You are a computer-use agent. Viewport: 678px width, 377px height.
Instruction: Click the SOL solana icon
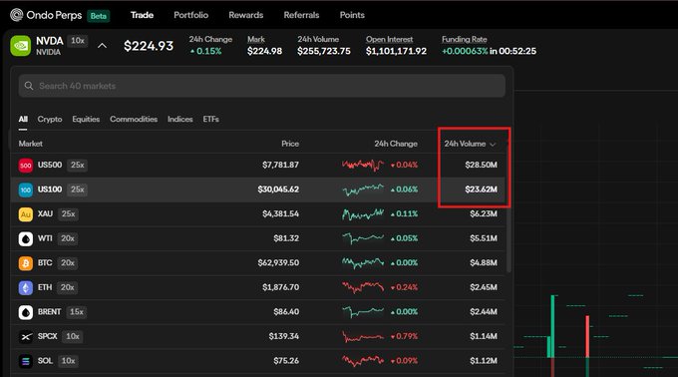pyautogui.click(x=26, y=361)
